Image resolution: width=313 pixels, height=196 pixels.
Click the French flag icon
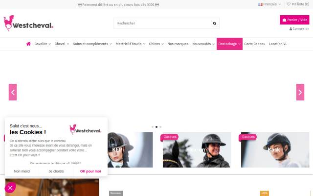pyautogui.click(x=260, y=4)
